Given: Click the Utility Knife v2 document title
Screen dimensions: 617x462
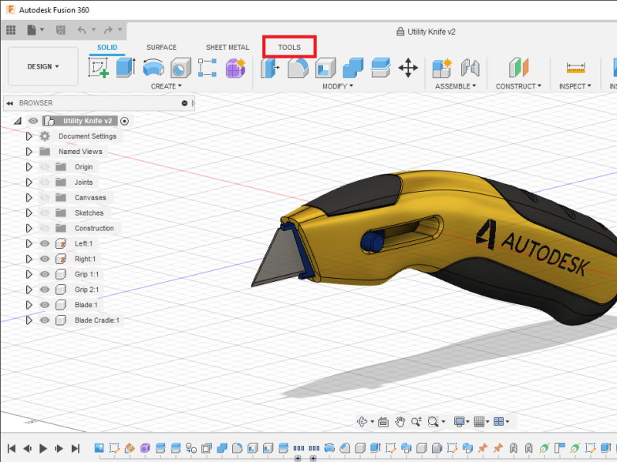Looking at the screenshot, I should [x=431, y=32].
